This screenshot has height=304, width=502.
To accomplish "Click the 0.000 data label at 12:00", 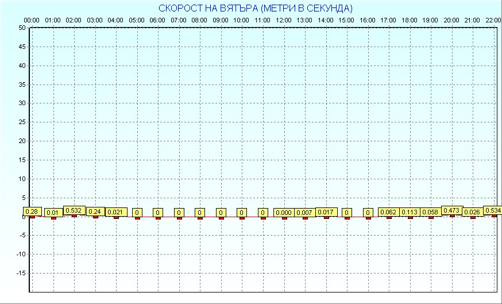I will click(x=284, y=213).
